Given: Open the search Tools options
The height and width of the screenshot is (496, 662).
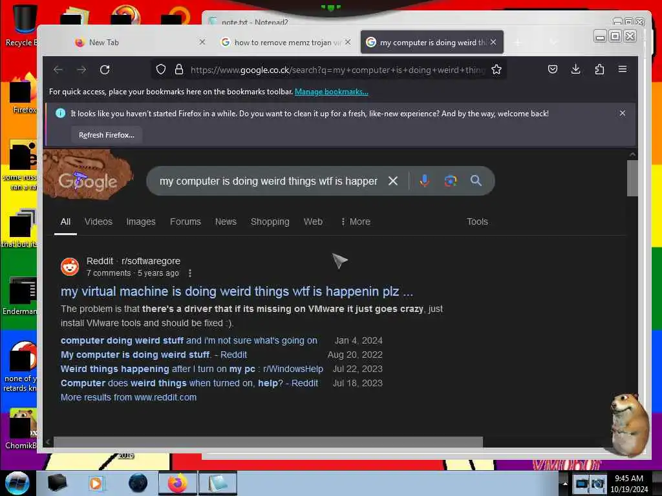Looking at the screenshot, I should tap(478, 222).
